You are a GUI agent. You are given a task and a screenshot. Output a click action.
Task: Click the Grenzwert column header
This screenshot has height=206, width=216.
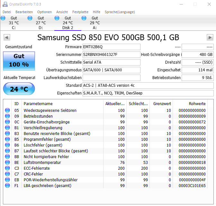(161, 104)
